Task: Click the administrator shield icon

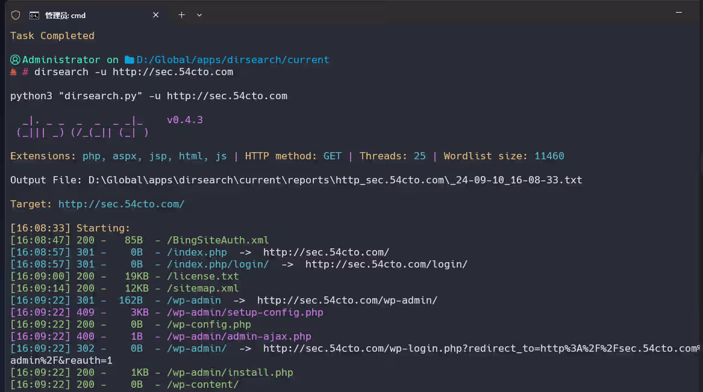Action: [x=16, y=15]
